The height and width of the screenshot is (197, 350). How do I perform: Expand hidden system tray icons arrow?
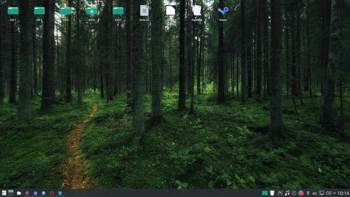334,193
